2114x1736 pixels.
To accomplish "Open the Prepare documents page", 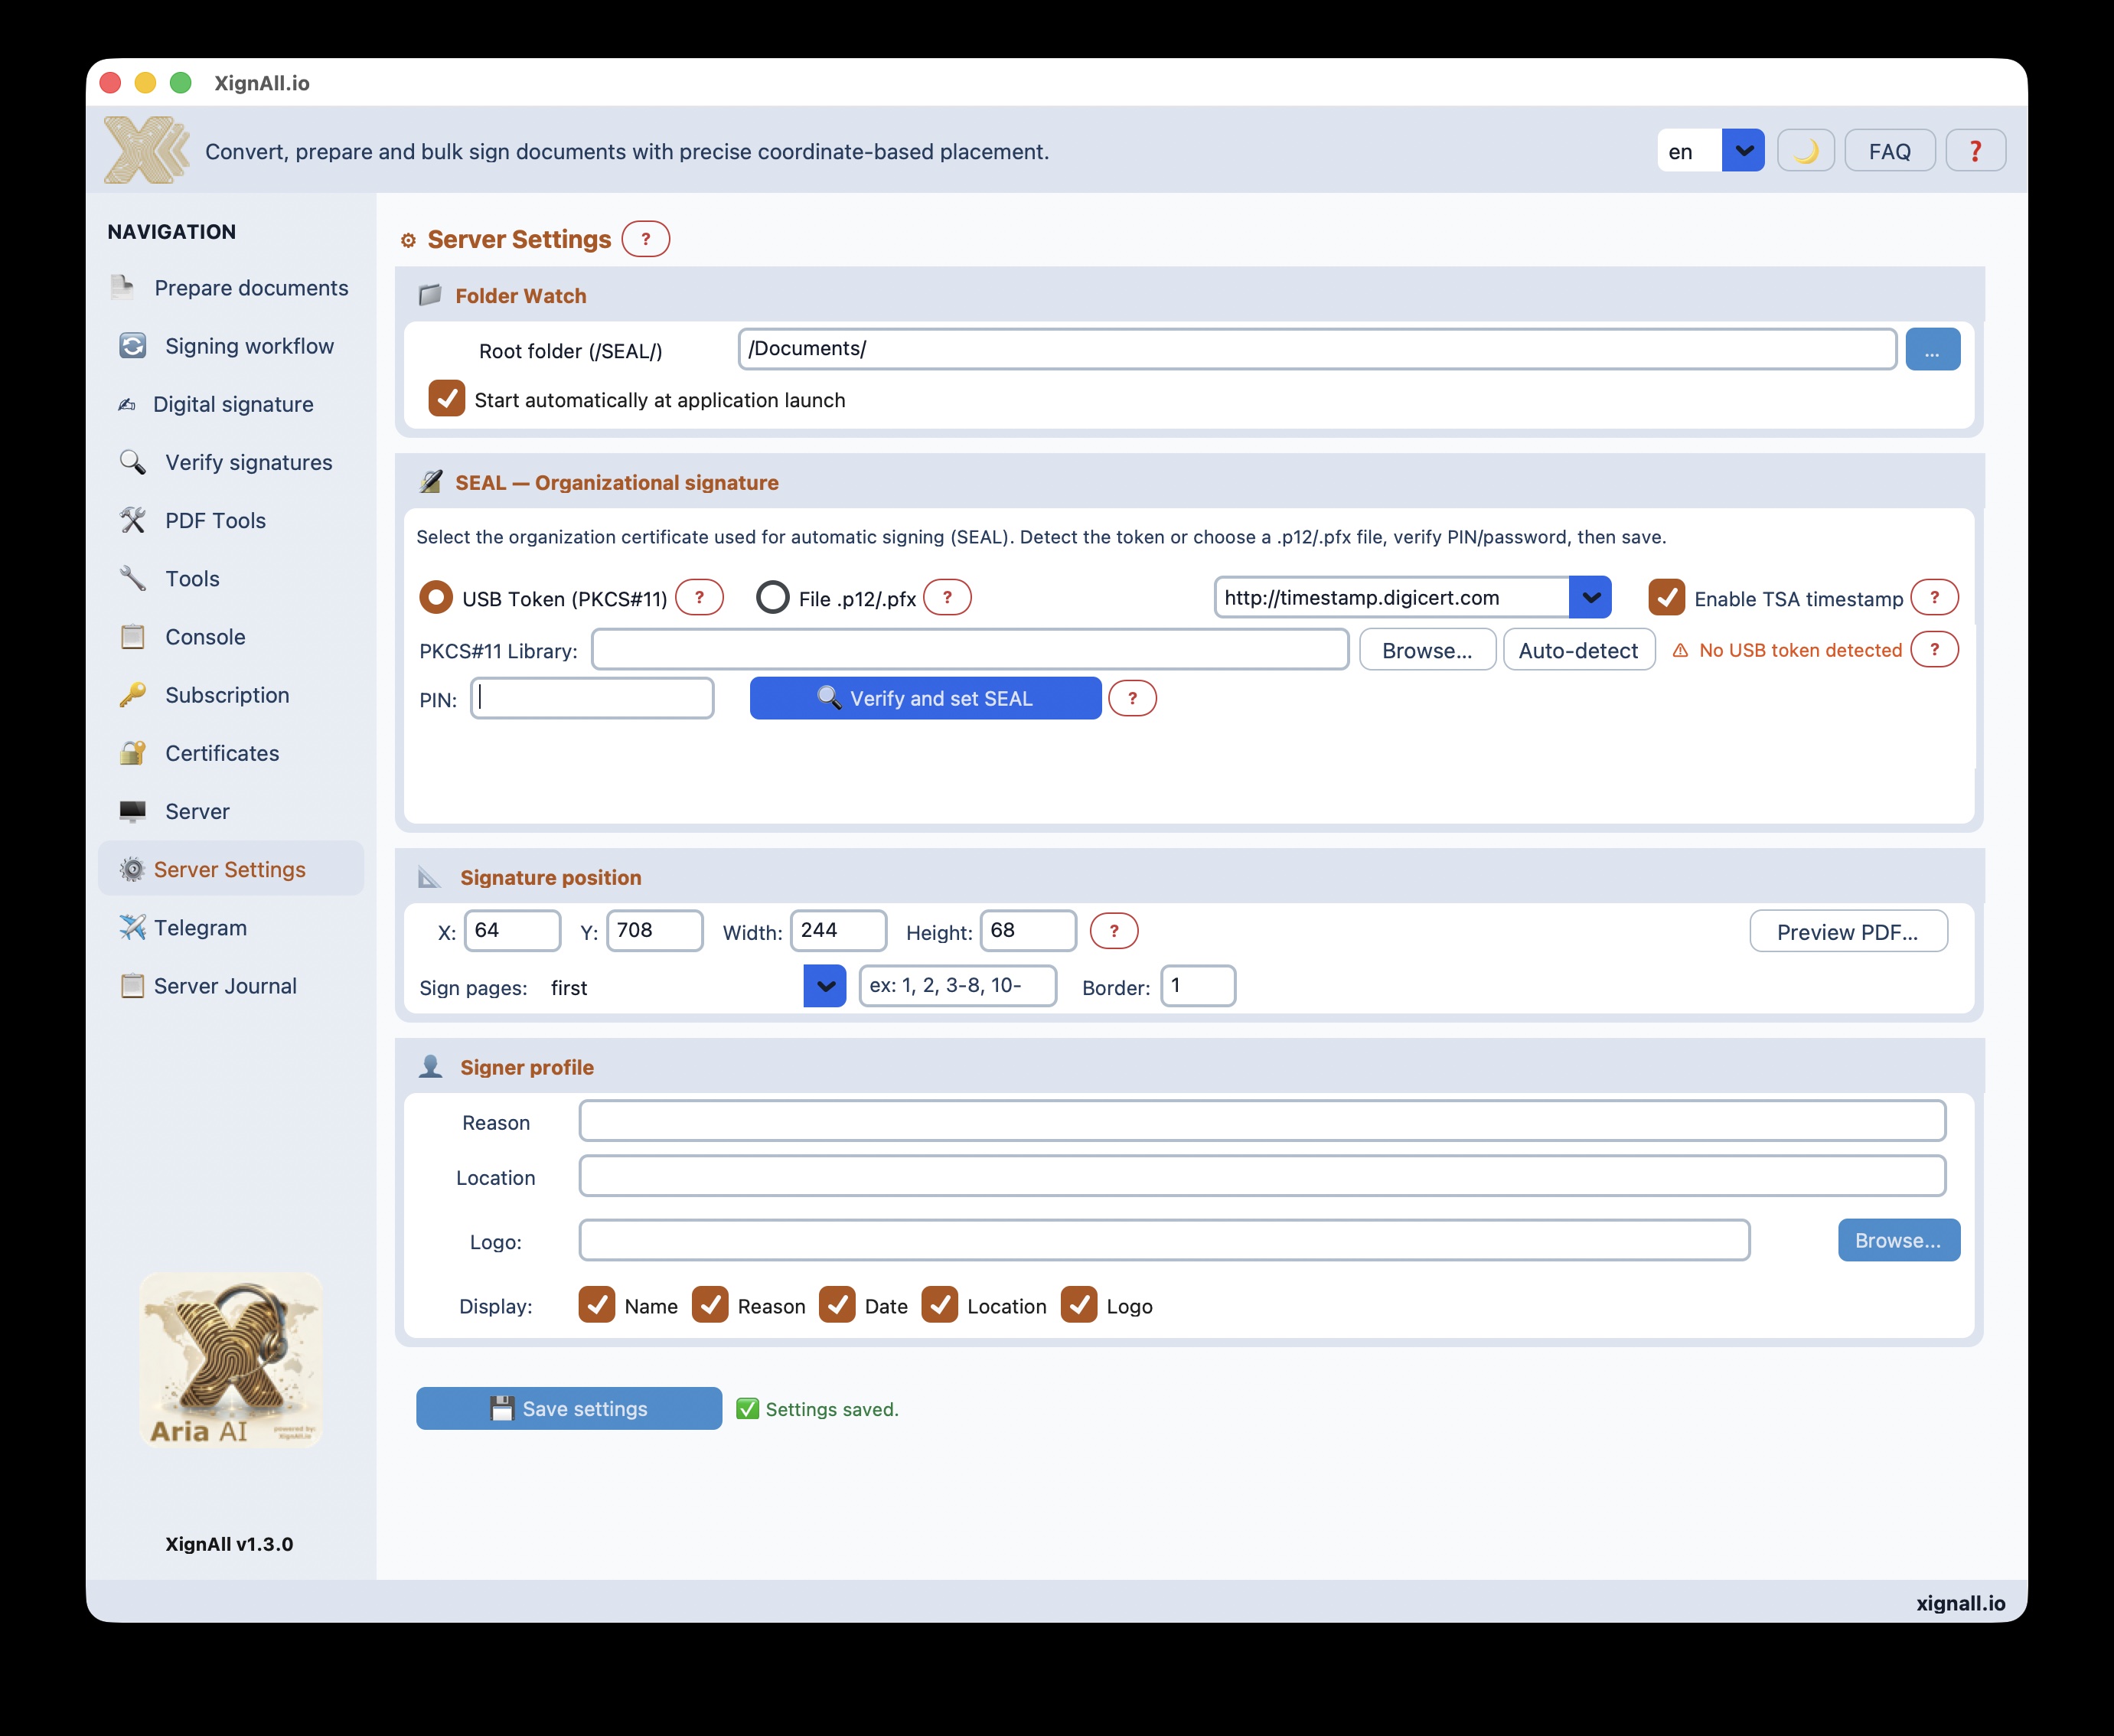I will [231, 288].
